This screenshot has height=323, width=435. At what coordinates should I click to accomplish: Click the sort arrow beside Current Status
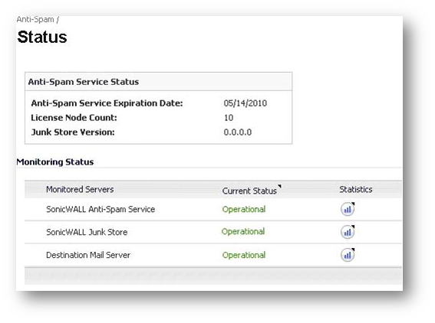pos(279,186)
